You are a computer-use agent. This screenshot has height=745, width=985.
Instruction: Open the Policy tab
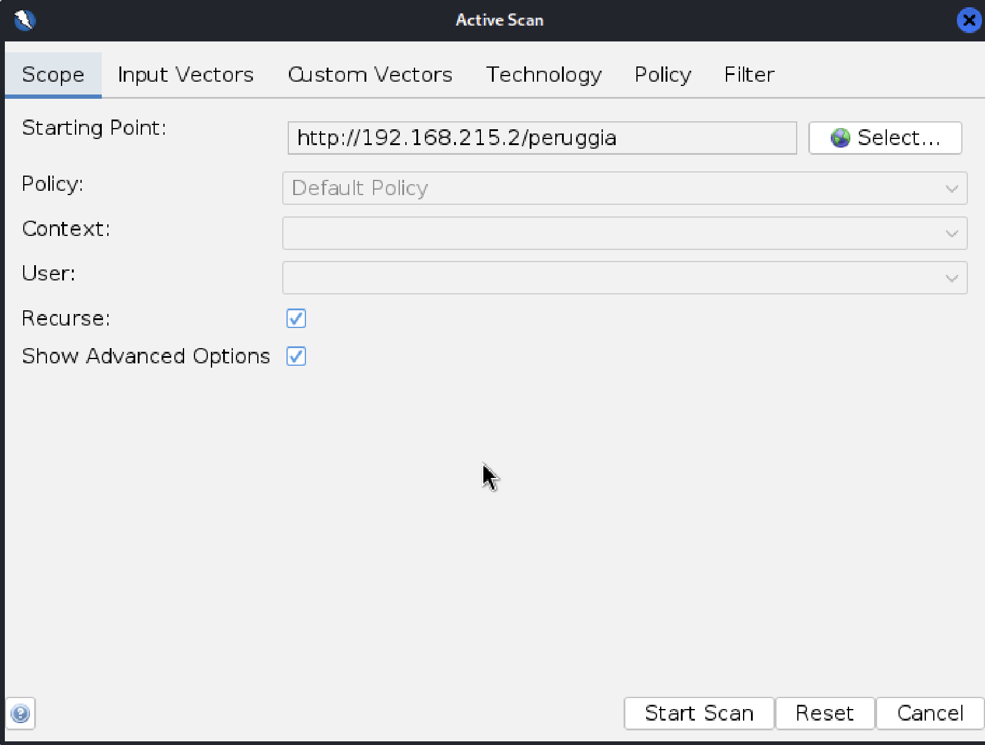(663, 74)
